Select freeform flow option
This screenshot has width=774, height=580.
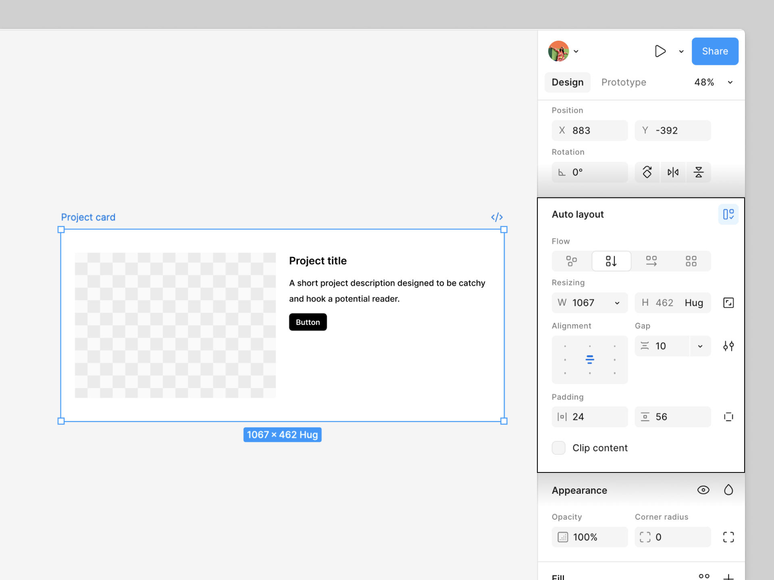[571, 261]
